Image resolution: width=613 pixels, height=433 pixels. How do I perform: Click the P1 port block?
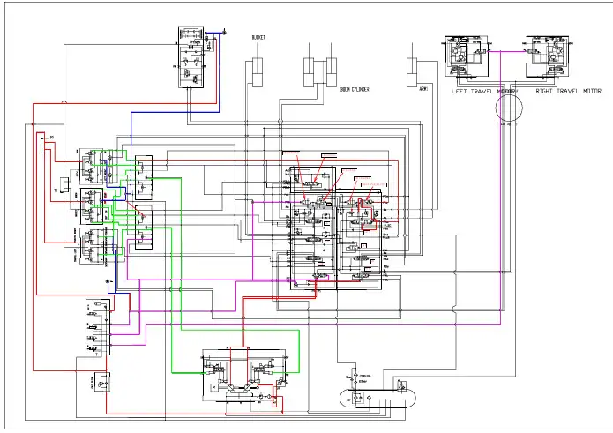click(x=45, y=145)
